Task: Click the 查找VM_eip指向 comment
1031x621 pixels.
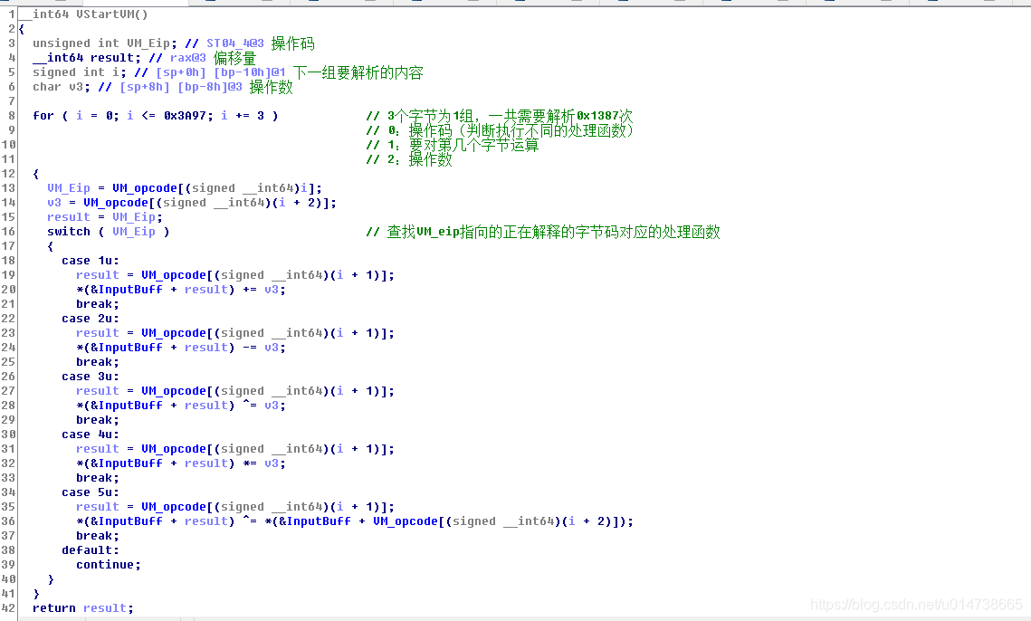Action: [x=544, y=232]
